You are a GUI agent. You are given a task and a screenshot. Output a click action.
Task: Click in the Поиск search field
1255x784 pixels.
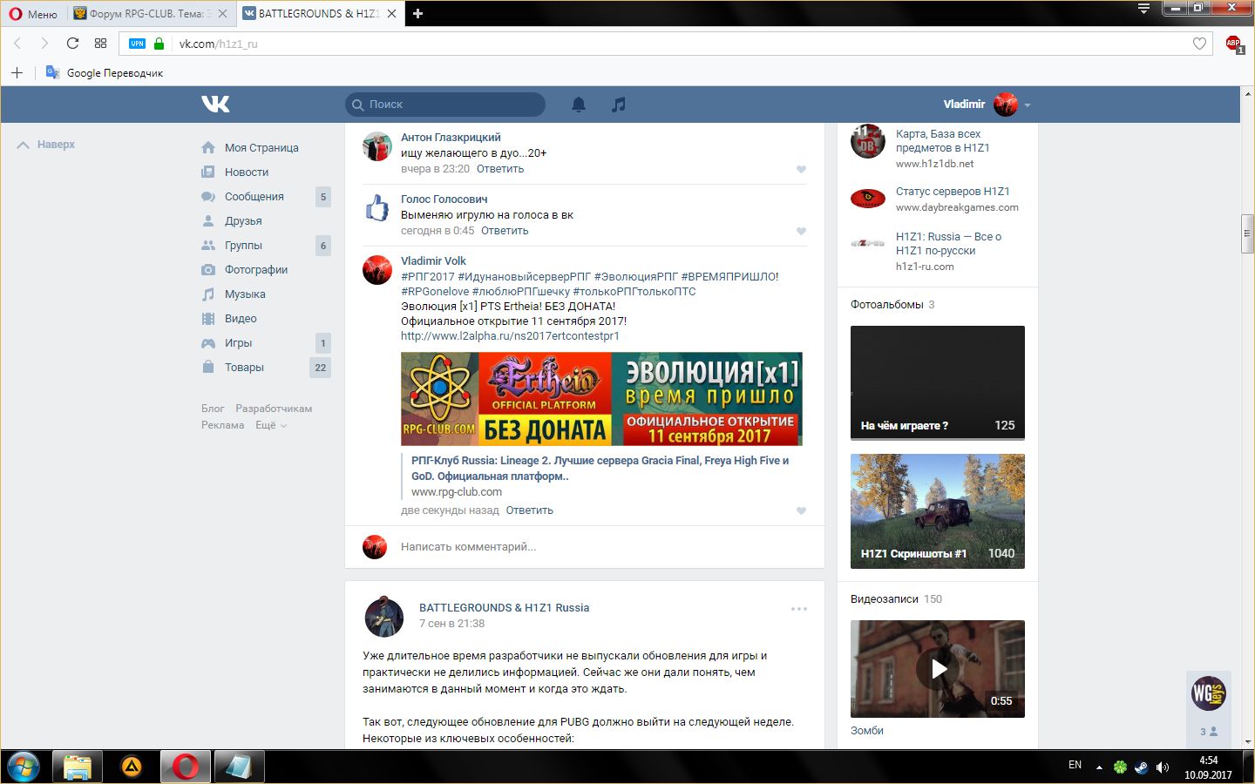click(445, 105)
